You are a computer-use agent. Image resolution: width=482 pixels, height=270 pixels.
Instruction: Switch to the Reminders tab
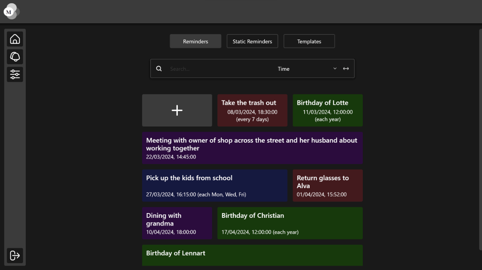[195, 42]
